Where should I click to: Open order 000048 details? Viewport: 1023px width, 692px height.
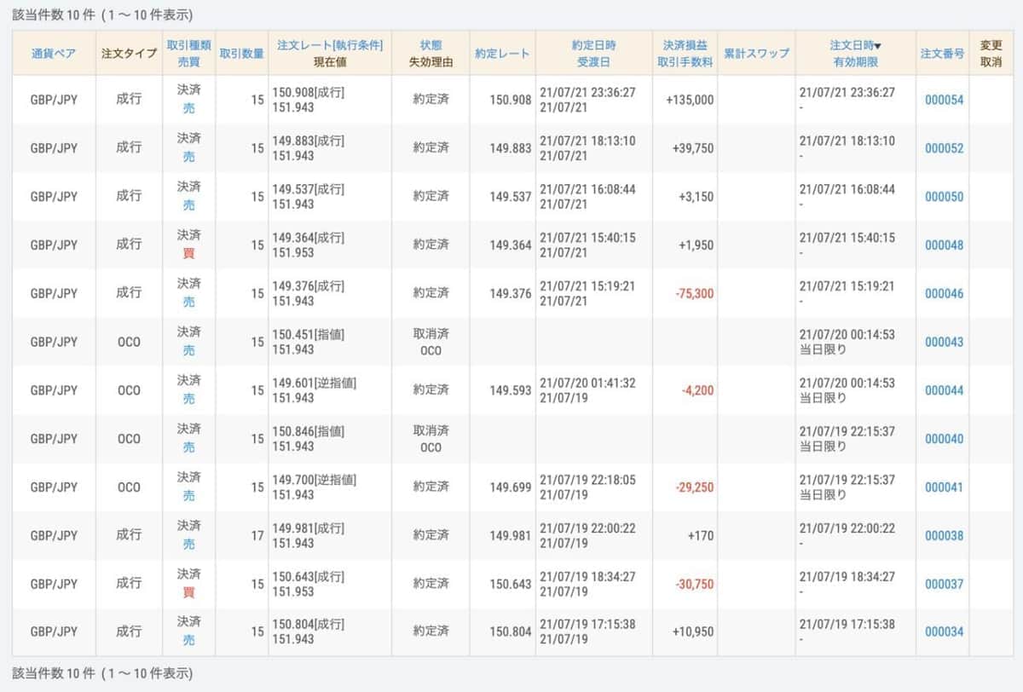pyautogui.click(x=944, y=245)
